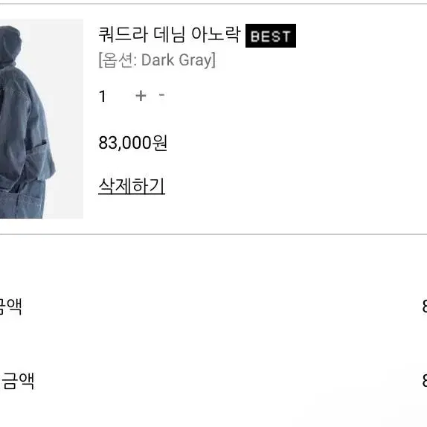Click the partially visible lower total value
The width and height of the screenshot is (427, 427).
click(x=425, y=380)
